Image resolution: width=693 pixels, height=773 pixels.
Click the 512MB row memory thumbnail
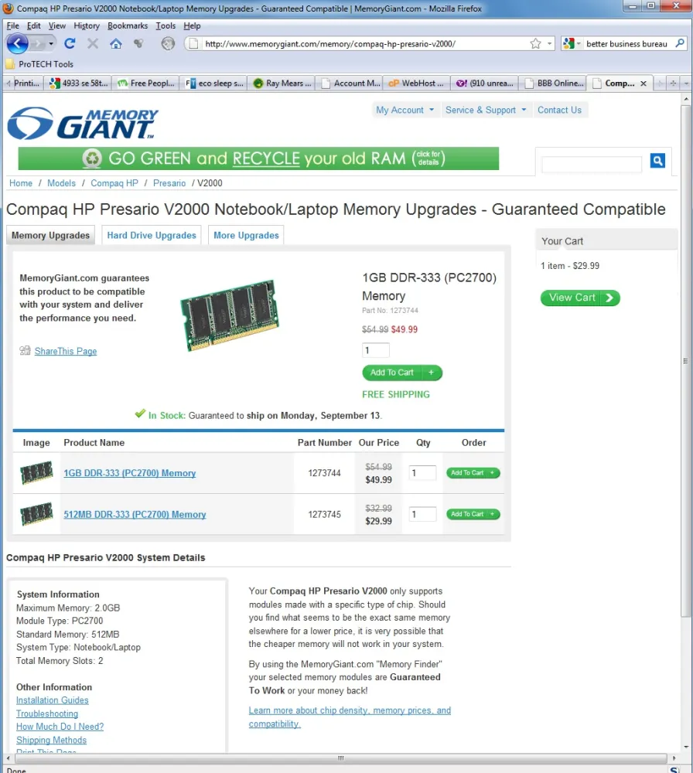[x=36, y=514]
